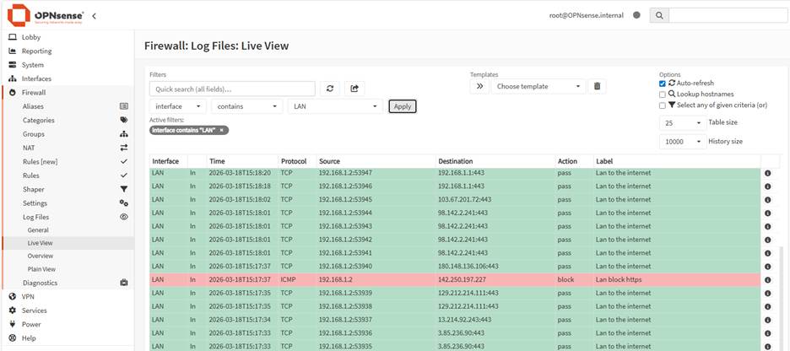Remove the active 'interface contains LAN' filter
Image resolution: width=790 pixels, height=351 pixels.
[222, 130]
